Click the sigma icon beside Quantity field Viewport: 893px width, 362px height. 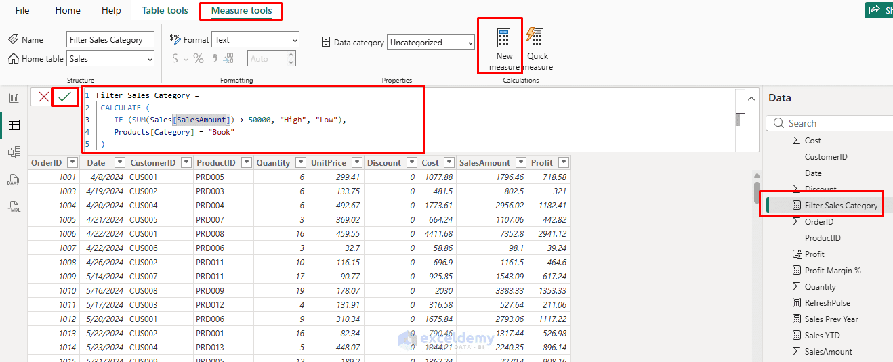point(797,287)
